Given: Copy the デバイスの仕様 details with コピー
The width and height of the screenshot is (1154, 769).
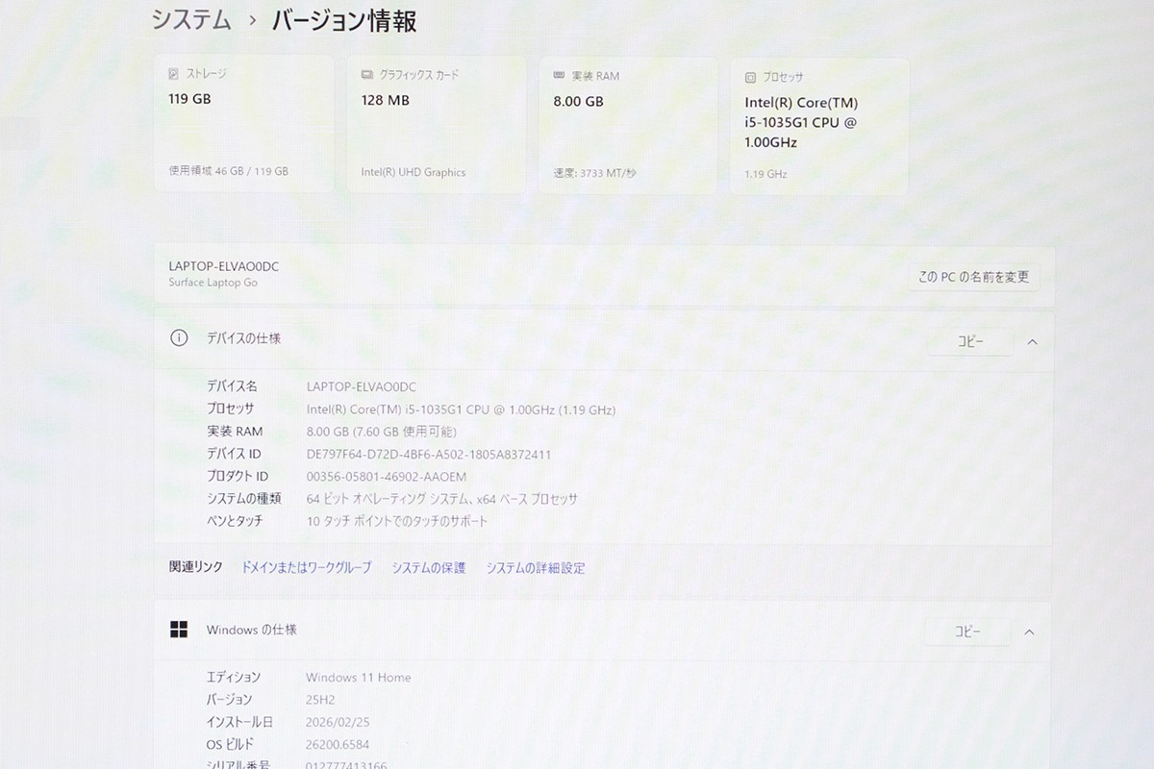Looking at the screenshot, I should 970,341.
